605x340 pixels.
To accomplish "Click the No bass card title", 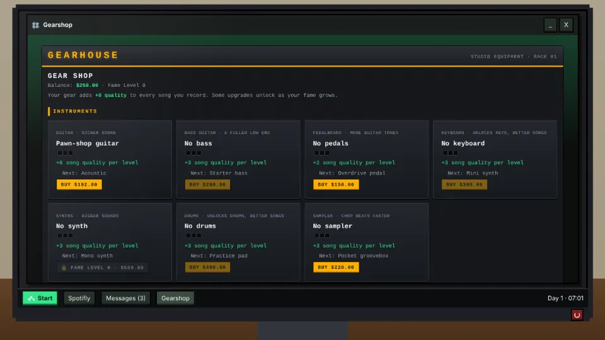I will (198, 144).
